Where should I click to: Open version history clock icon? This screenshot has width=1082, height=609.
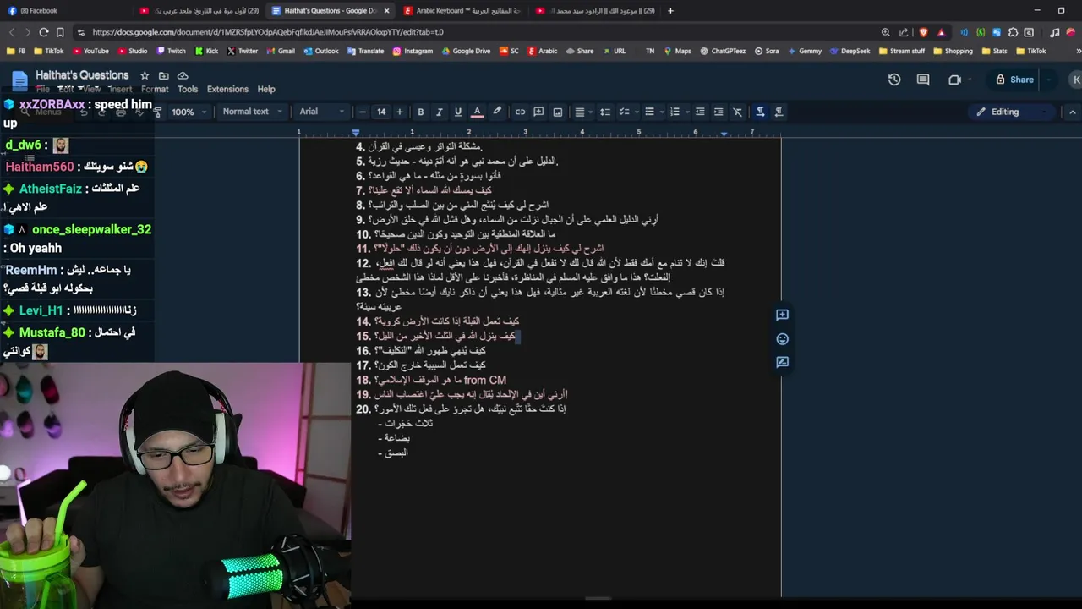point(894,80)
